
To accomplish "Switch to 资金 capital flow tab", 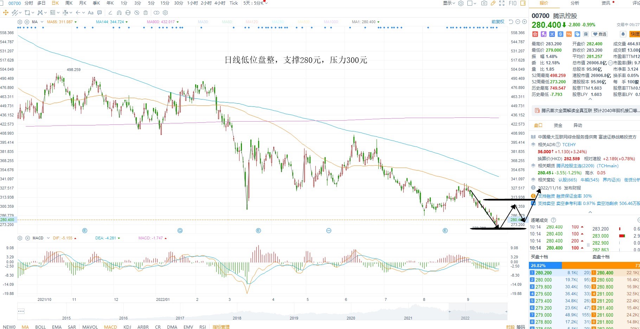I will click(558, 125).
